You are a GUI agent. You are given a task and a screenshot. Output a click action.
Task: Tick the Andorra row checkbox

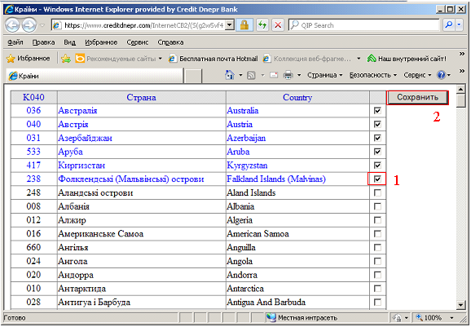[x=377, y=275]
